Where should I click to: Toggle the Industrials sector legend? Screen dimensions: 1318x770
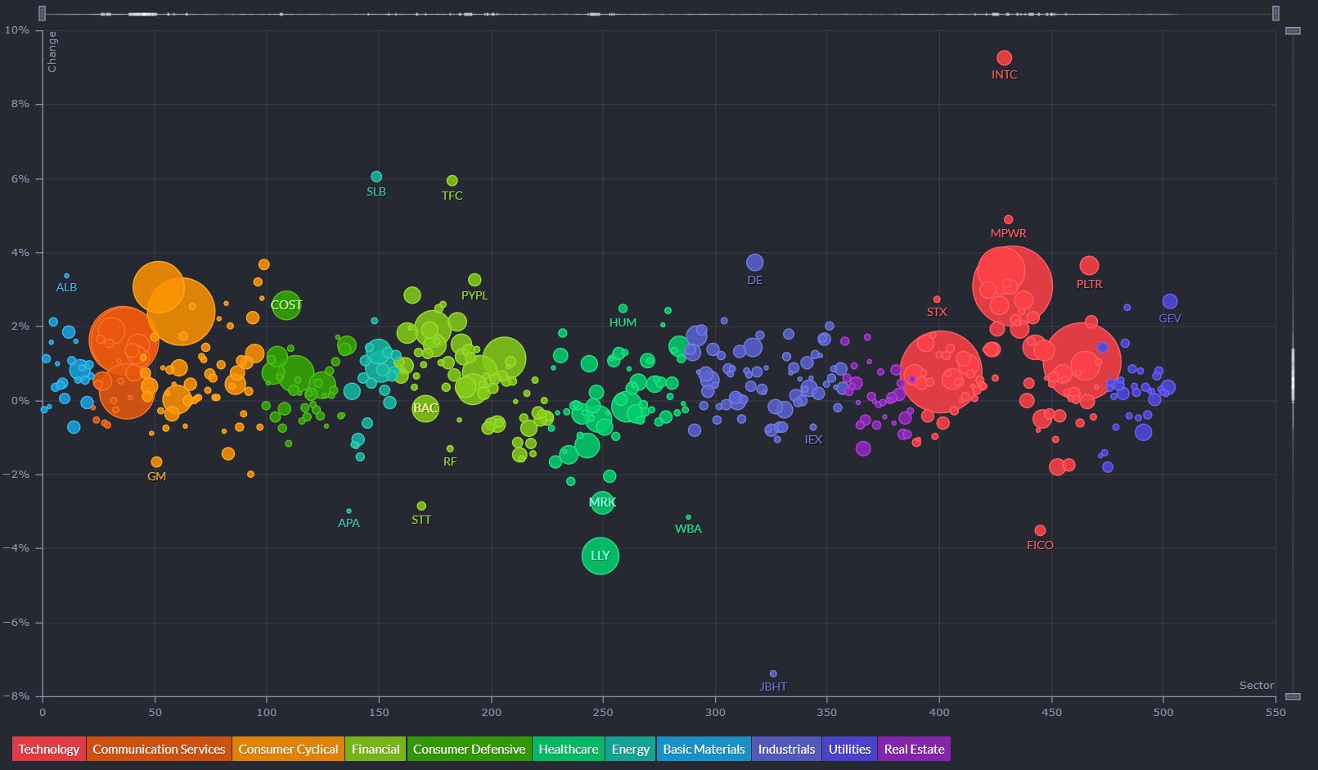point(786,749)
